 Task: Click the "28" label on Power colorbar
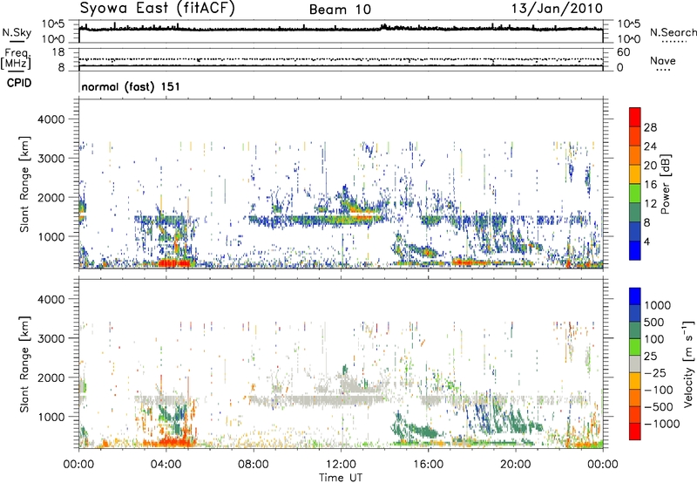pyautogui.click(x=650, y=127)
